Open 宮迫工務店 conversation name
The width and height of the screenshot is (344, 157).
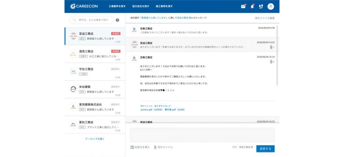(86, 34)
